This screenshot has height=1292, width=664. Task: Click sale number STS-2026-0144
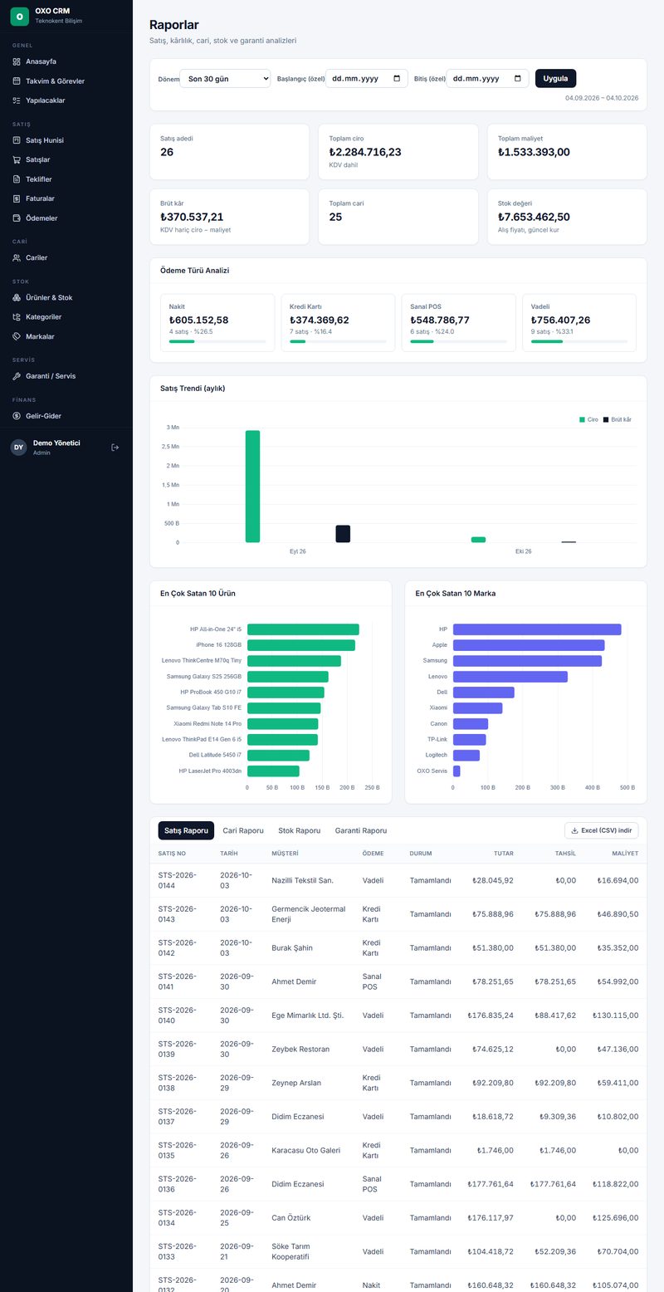coord(178,880)
